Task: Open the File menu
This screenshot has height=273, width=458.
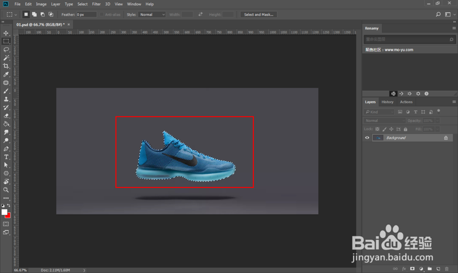Action: coord(17,4)
